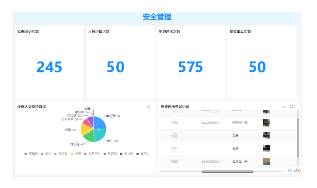Select the teal pie slice valued 60
Viewport: 317px width, 188px height.
(x=100, y=135)
